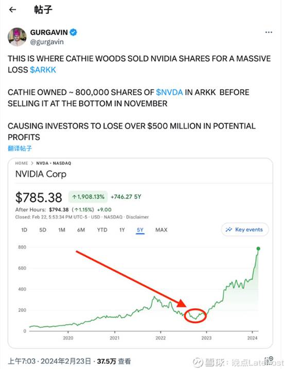Toggle the Key events button
The image size is (285, 369).
click(x=245, y=230)
